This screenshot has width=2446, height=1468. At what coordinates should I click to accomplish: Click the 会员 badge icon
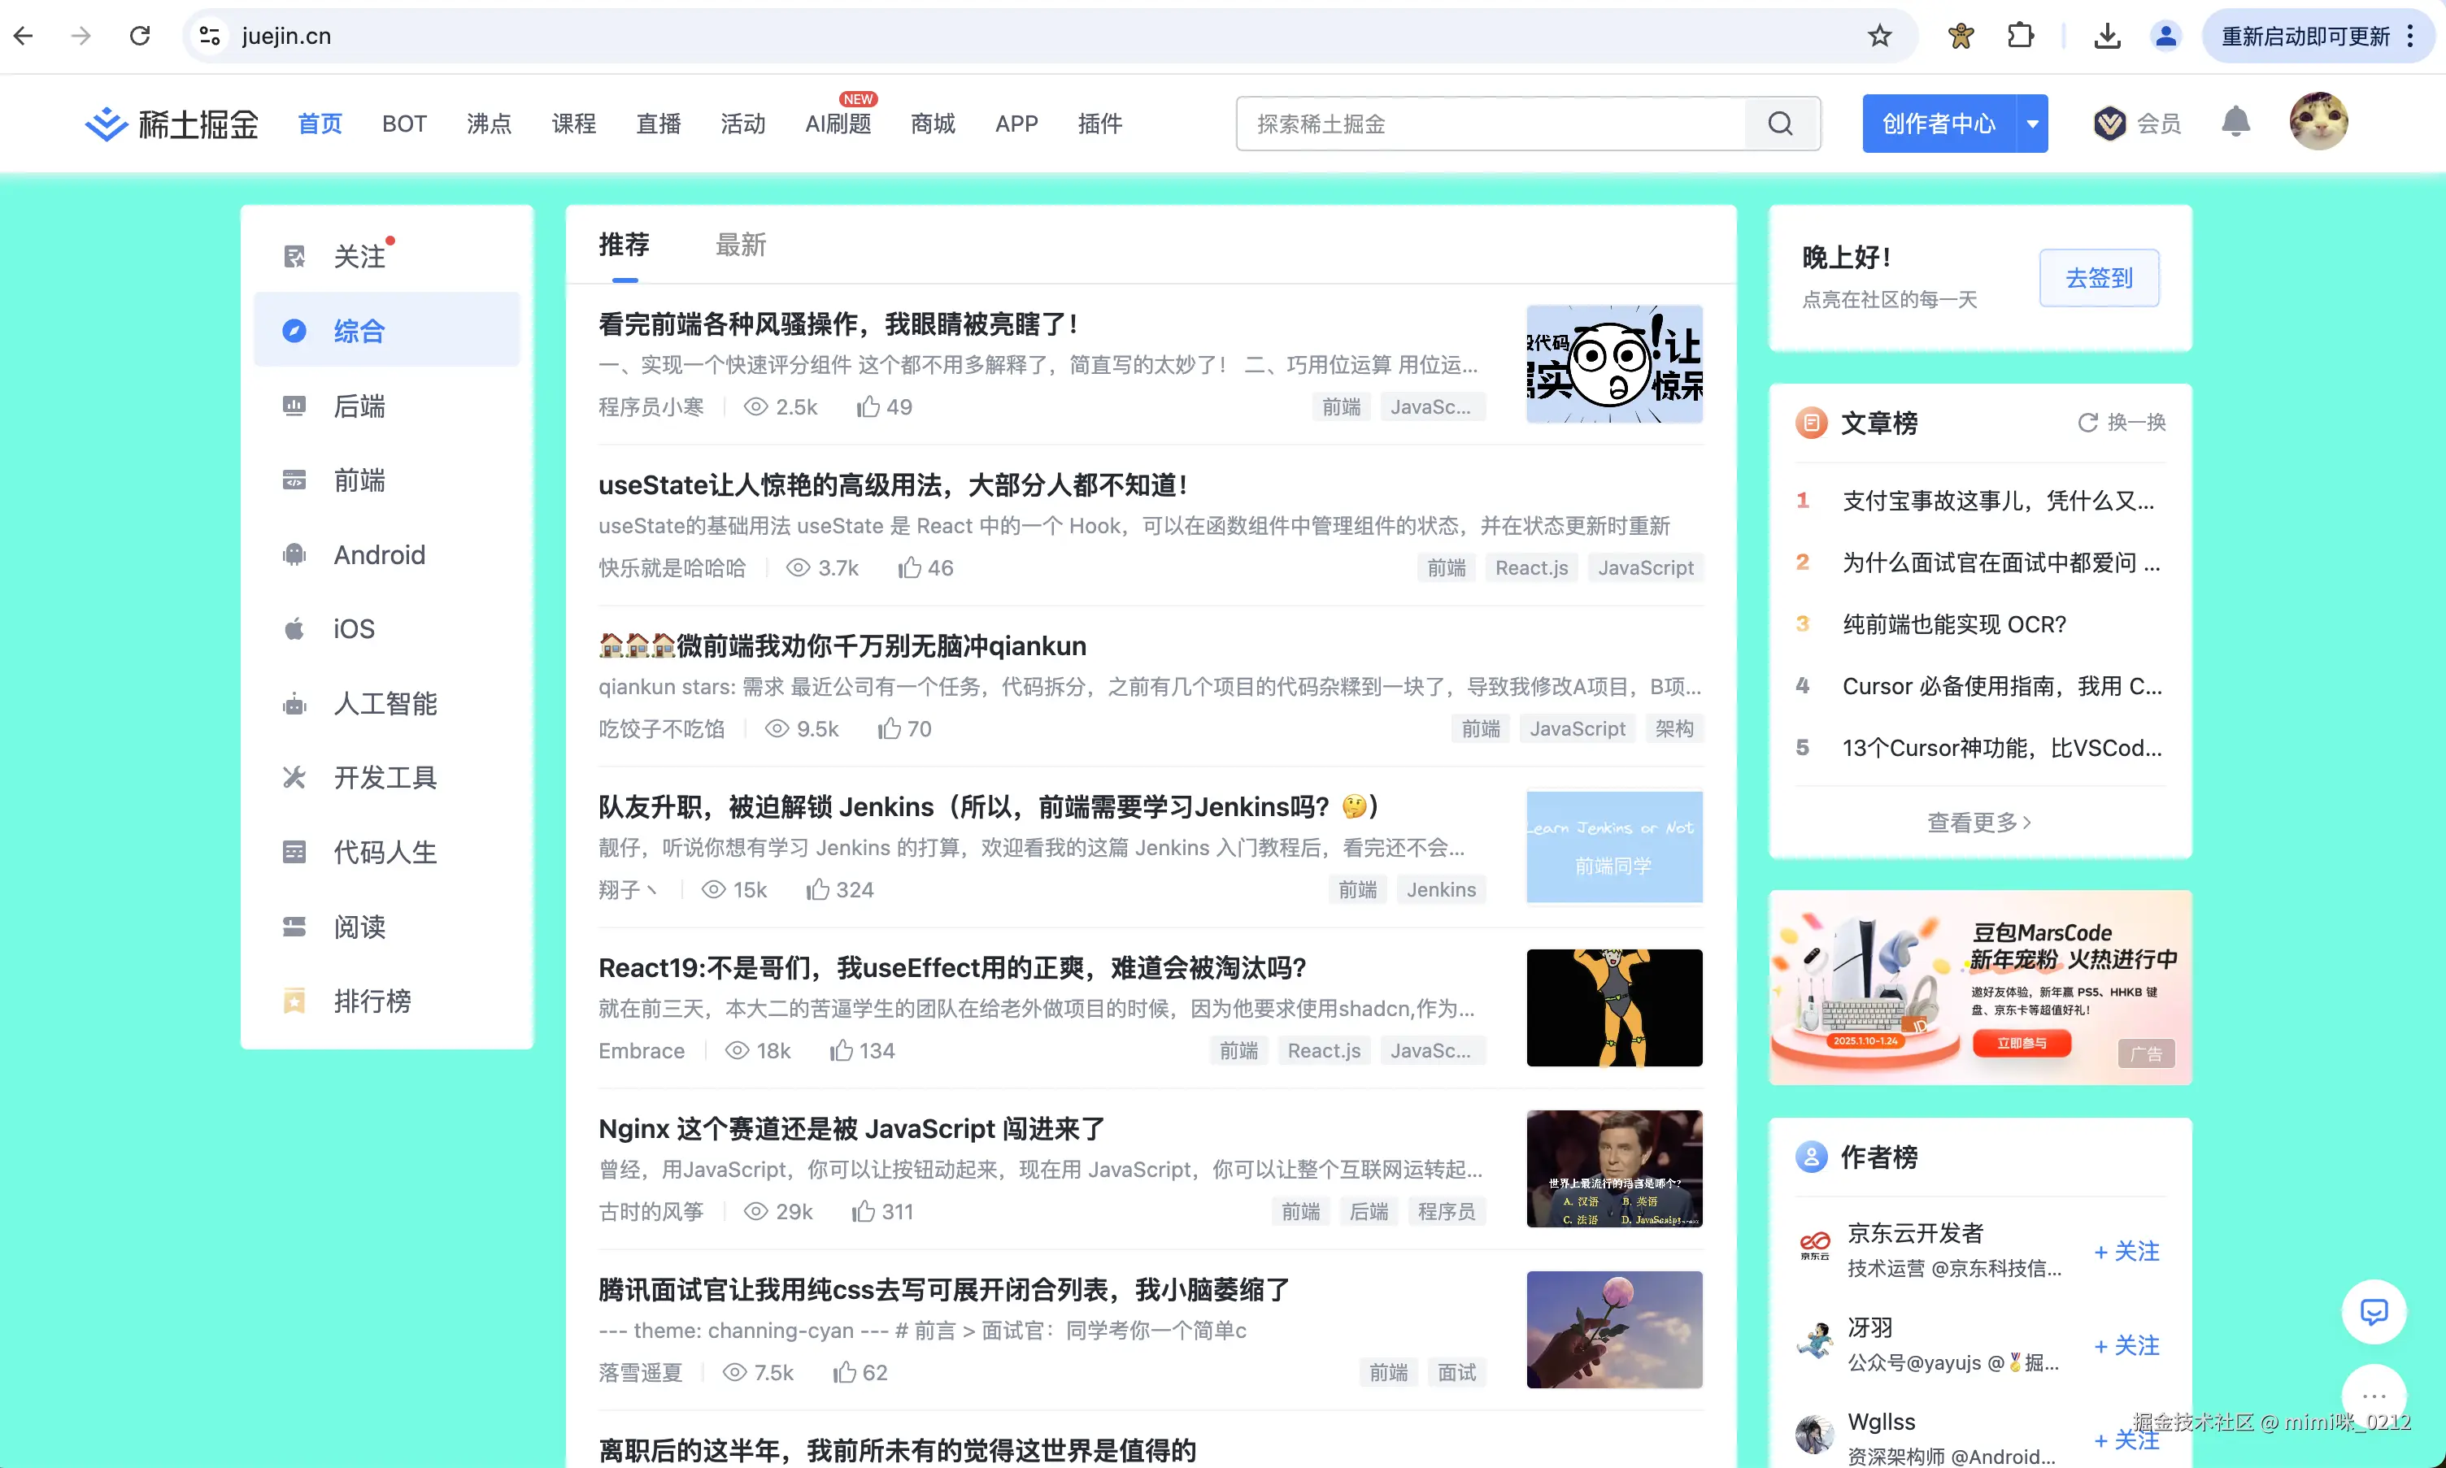pos(2109,124)
